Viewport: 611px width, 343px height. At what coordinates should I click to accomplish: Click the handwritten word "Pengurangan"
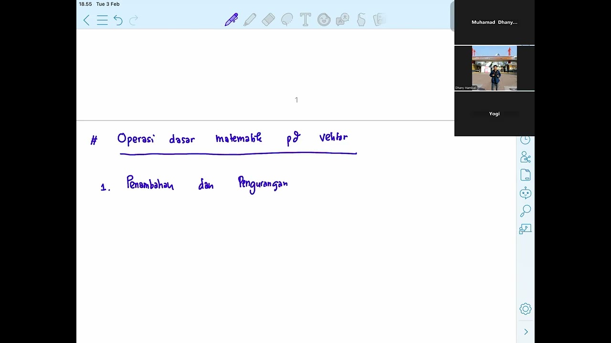(263, 185)
